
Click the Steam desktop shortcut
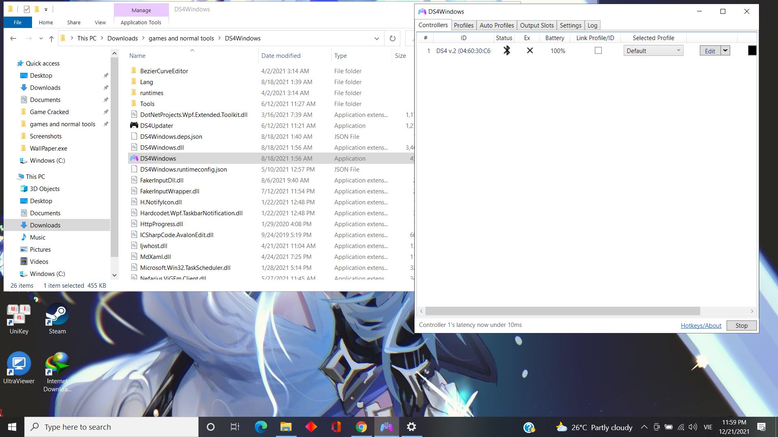point(57,320)
